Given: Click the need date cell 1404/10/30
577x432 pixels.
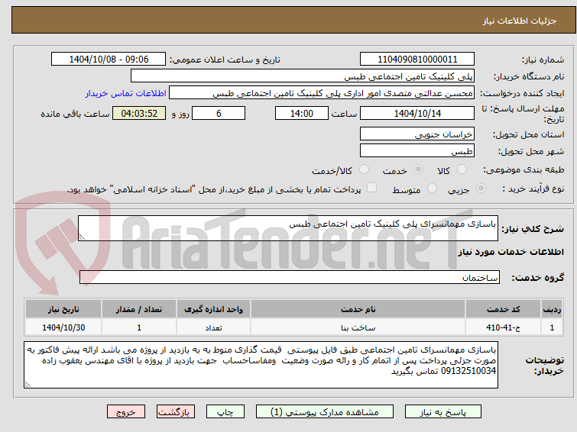Looking at the screenshot, I should 63,327.
